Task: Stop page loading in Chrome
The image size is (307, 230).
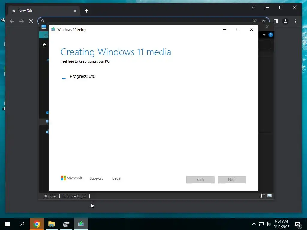Action: tap(31, 21)
